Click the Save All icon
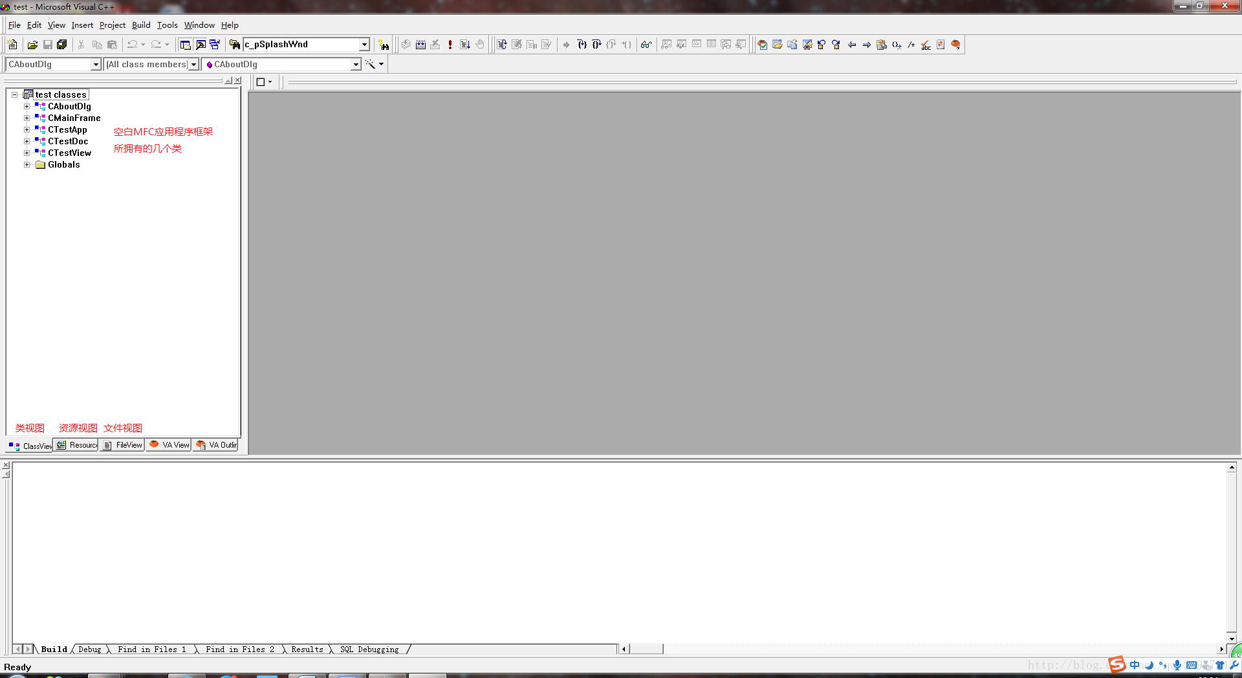Screen dimensions: 1242x678 (x=62, y=45)
